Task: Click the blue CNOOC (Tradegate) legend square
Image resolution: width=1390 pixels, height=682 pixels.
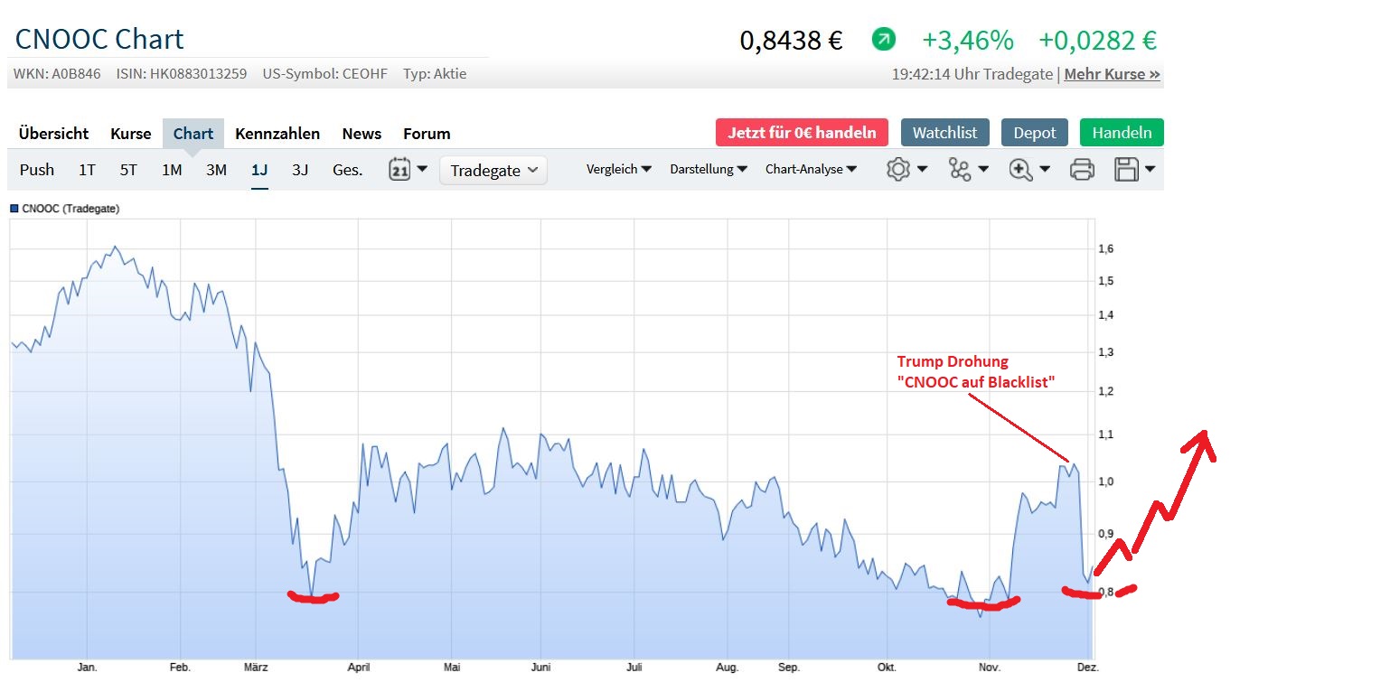Action: point(14,209)
